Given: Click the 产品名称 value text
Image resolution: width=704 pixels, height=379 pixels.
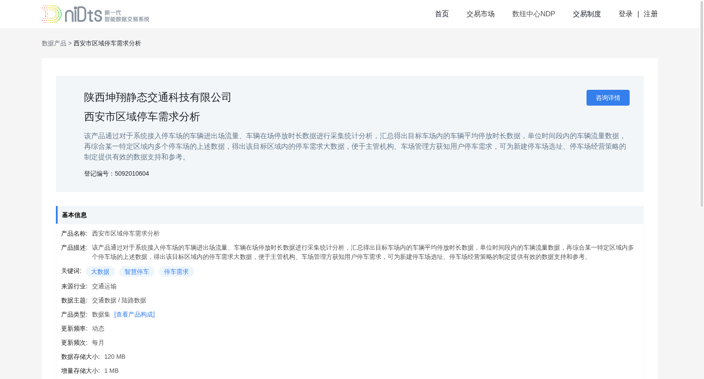Looking at the screenshot, I should pyautogui.click(x=126, y=233).
